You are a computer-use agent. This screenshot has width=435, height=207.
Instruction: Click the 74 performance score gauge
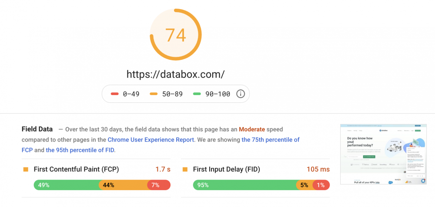click(x=176, y=35)
